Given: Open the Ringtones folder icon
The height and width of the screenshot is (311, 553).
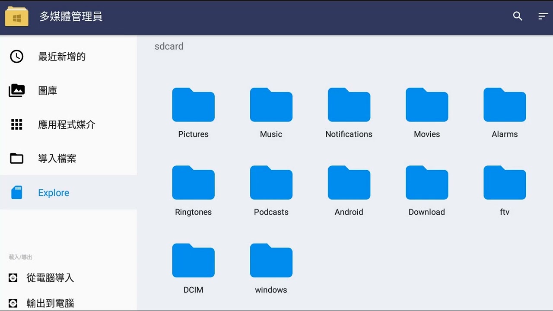Looking at the screenshot, I should 193,182.
